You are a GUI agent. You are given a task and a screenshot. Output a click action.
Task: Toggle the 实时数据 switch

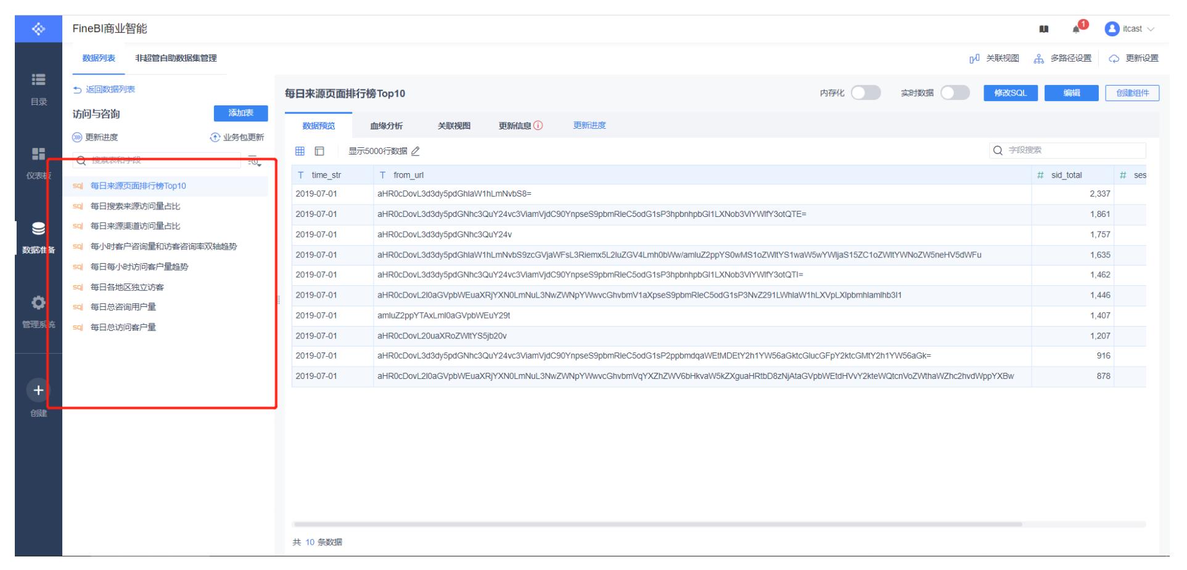[x=955, y=93]
